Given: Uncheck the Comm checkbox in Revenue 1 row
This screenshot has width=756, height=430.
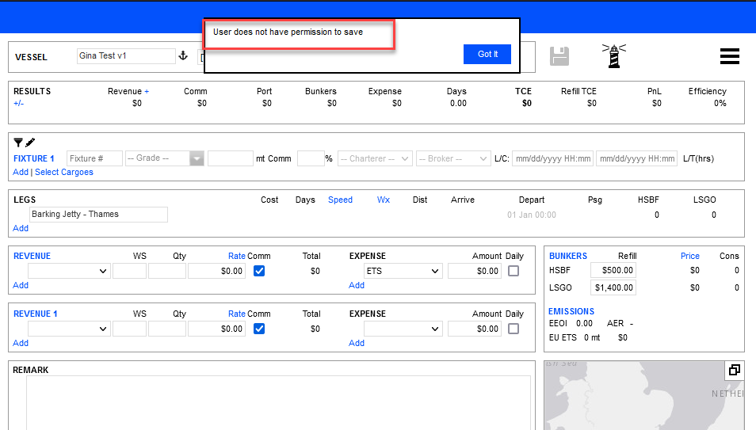Looking at the screenshot, I should coord(259,329).
